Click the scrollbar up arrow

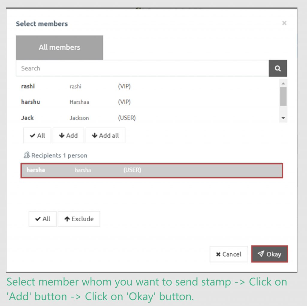[x=283, y=83]
